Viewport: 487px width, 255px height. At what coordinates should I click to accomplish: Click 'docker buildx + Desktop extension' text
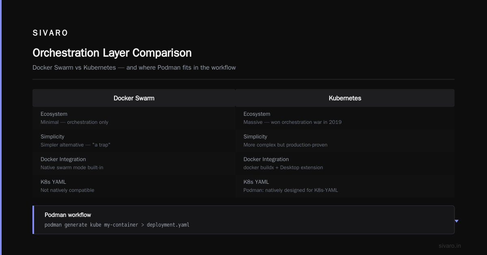(283, 168)
